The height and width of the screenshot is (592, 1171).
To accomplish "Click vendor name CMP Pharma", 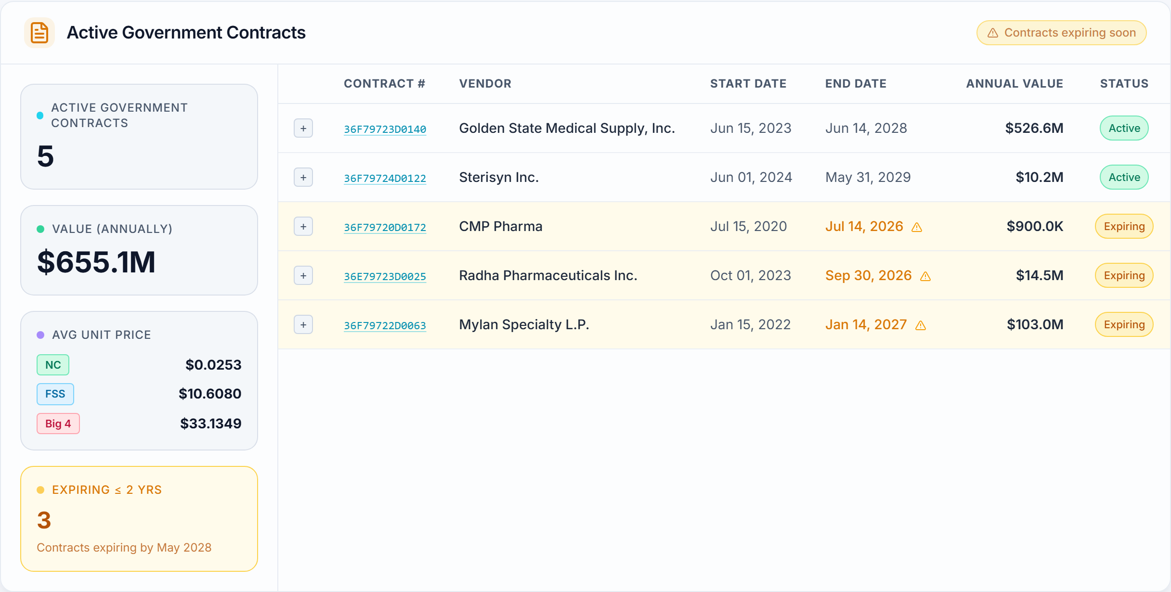I will coord(501,226).
